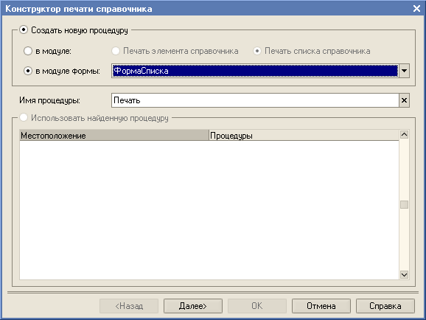426x320 pixels.
Task: Click the 'Процедуры' column header
Action: coord(304,136)
